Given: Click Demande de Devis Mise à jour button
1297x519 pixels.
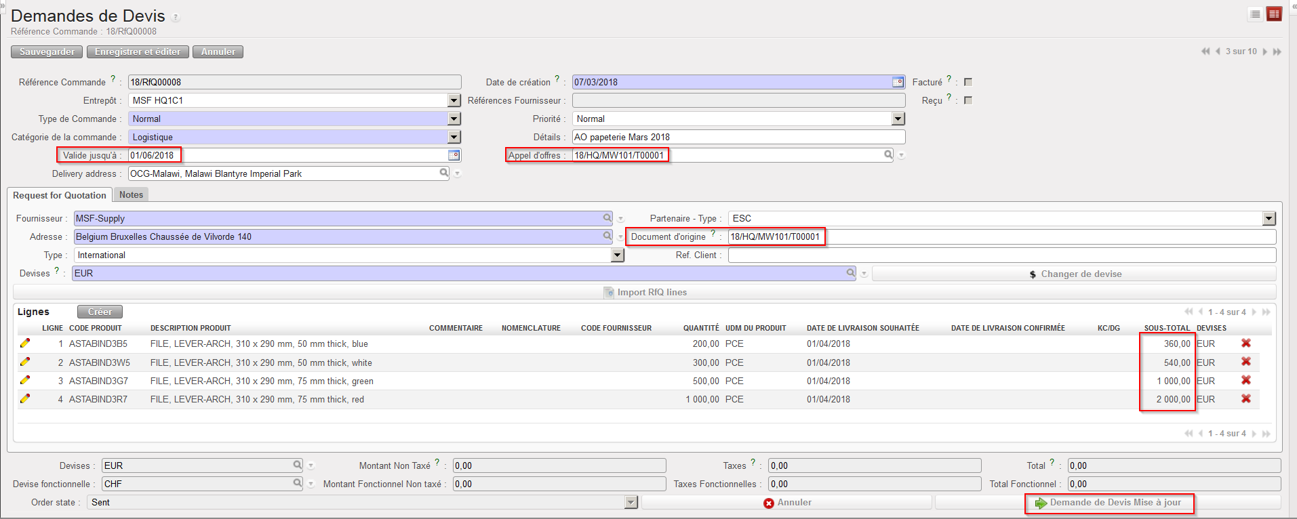Looking at the screenshot, I should pyautogui.click(x=1109, y=503).
